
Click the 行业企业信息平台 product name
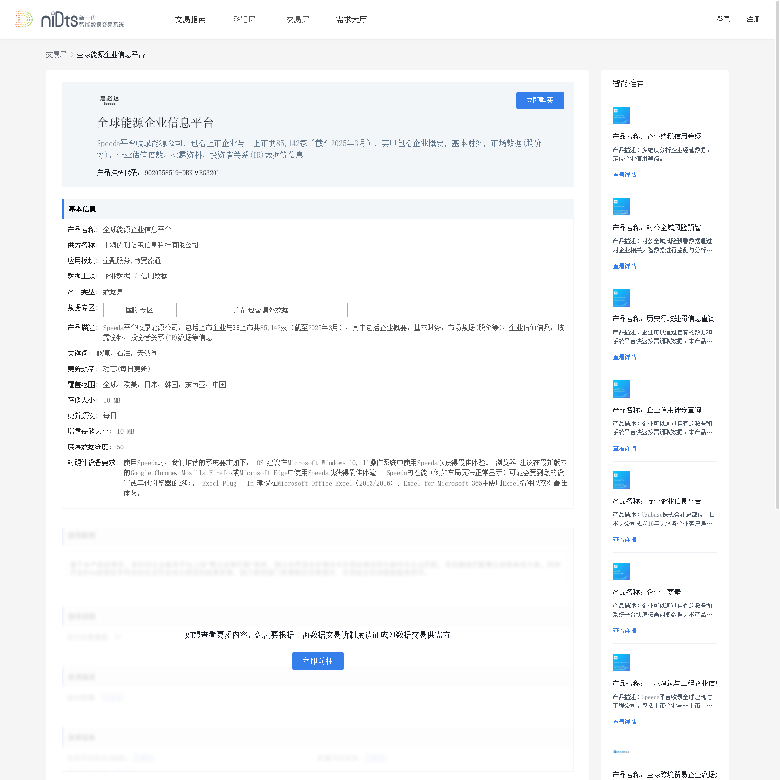coord(657,501)
